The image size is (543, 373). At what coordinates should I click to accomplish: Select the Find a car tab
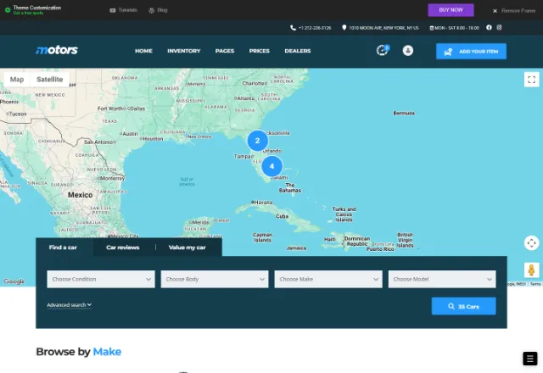tap(64, 247)
